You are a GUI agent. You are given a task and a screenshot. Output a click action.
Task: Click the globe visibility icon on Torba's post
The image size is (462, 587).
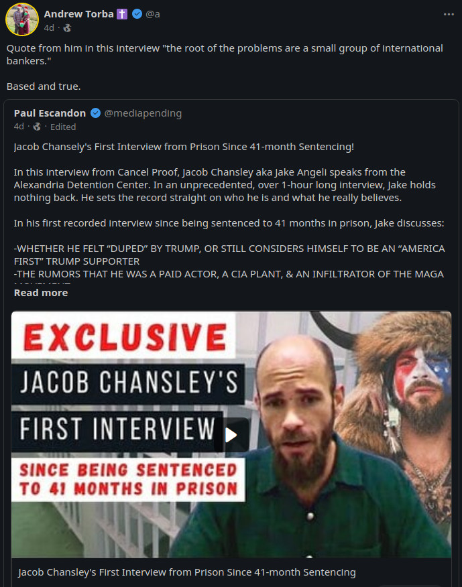(67, 28)
